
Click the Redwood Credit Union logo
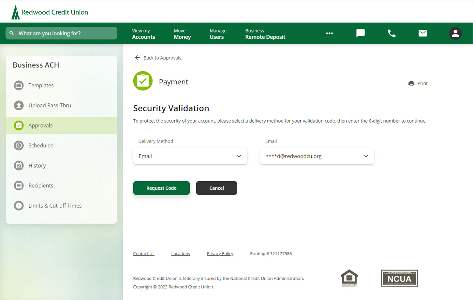50,12
